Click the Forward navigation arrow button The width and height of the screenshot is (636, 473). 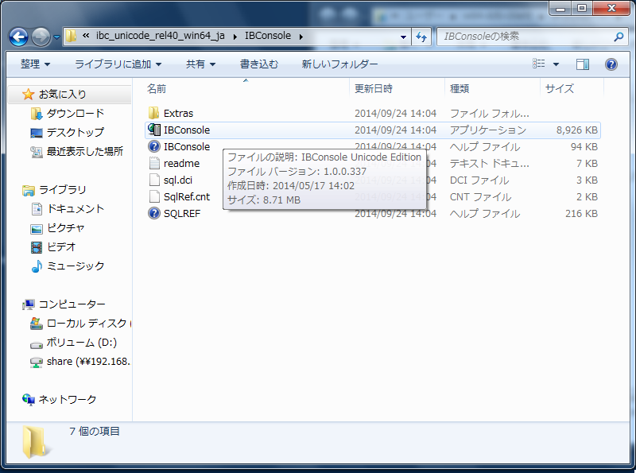(41, 37)
